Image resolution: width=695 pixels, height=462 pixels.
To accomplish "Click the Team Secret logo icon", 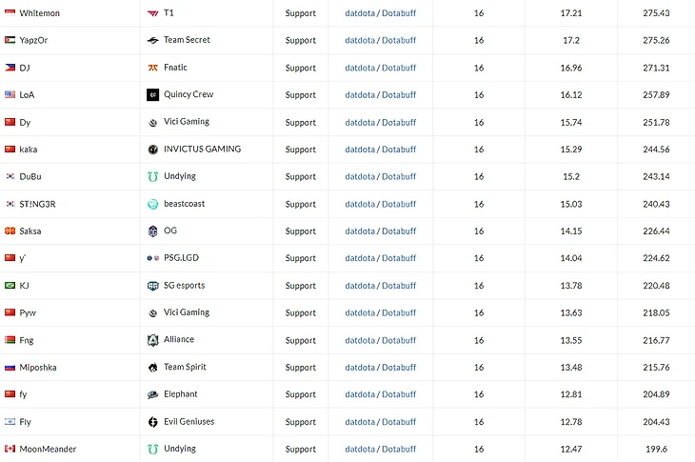I will point(153,40).
